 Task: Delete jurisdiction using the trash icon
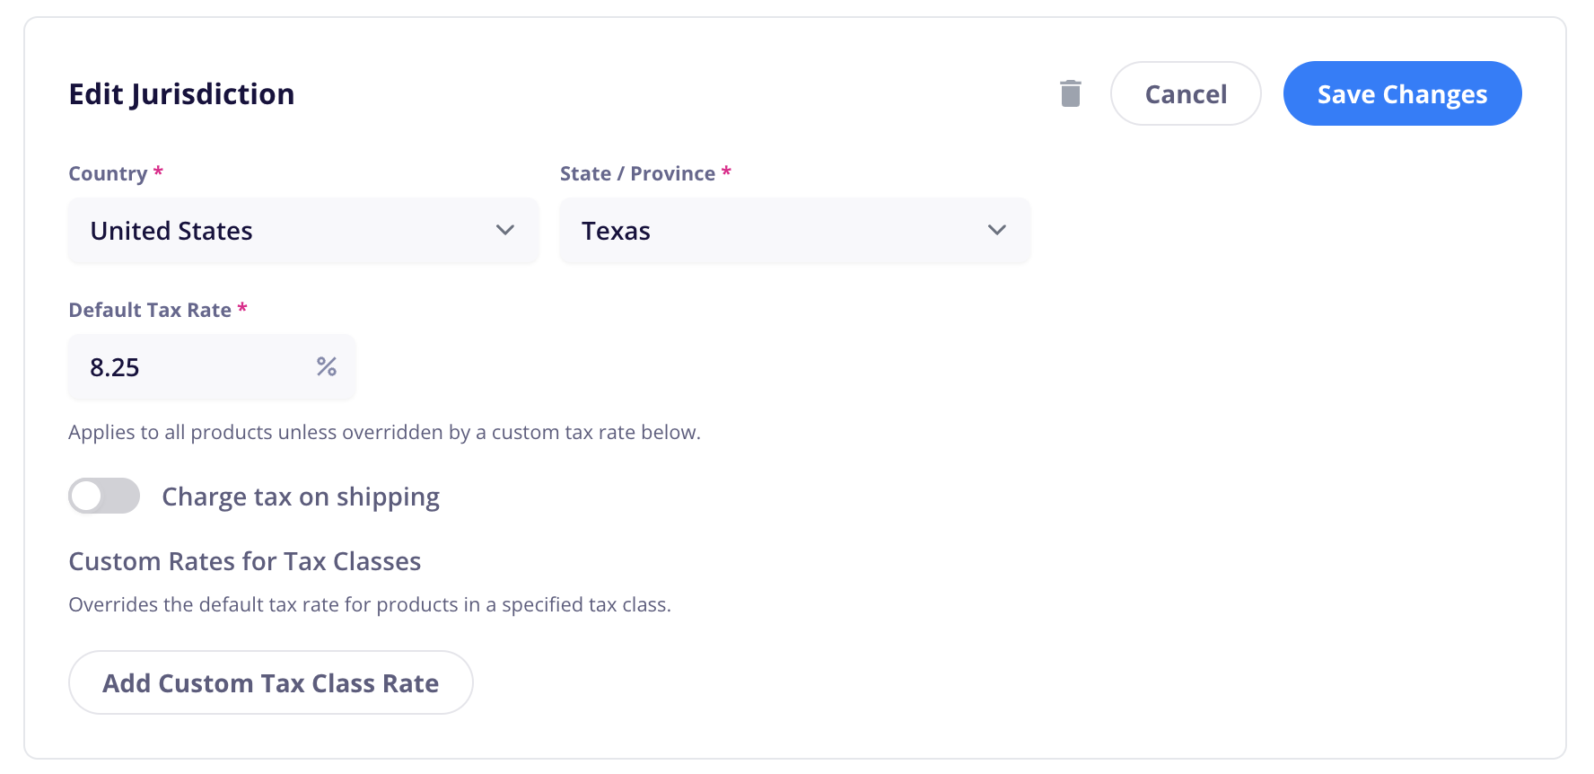1070,93
